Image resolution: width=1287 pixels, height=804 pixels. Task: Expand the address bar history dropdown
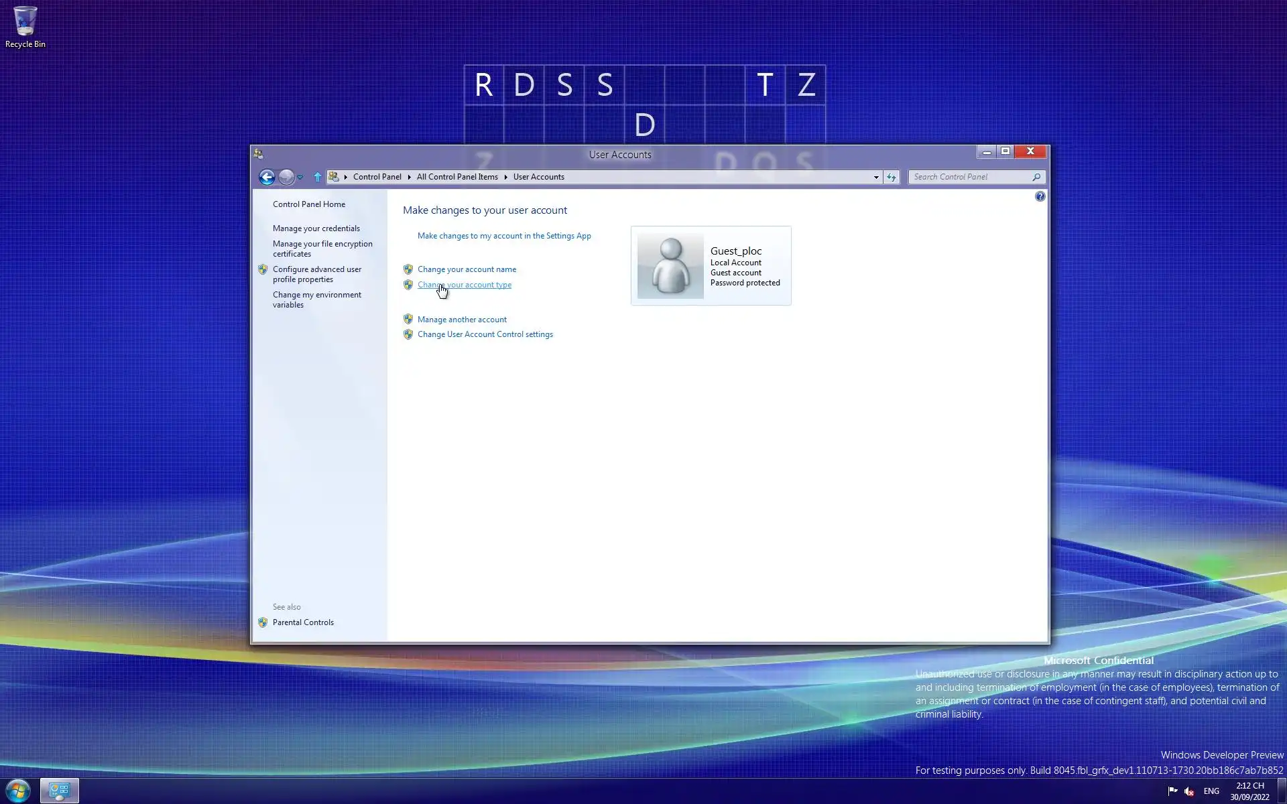[x=876, y=178]
